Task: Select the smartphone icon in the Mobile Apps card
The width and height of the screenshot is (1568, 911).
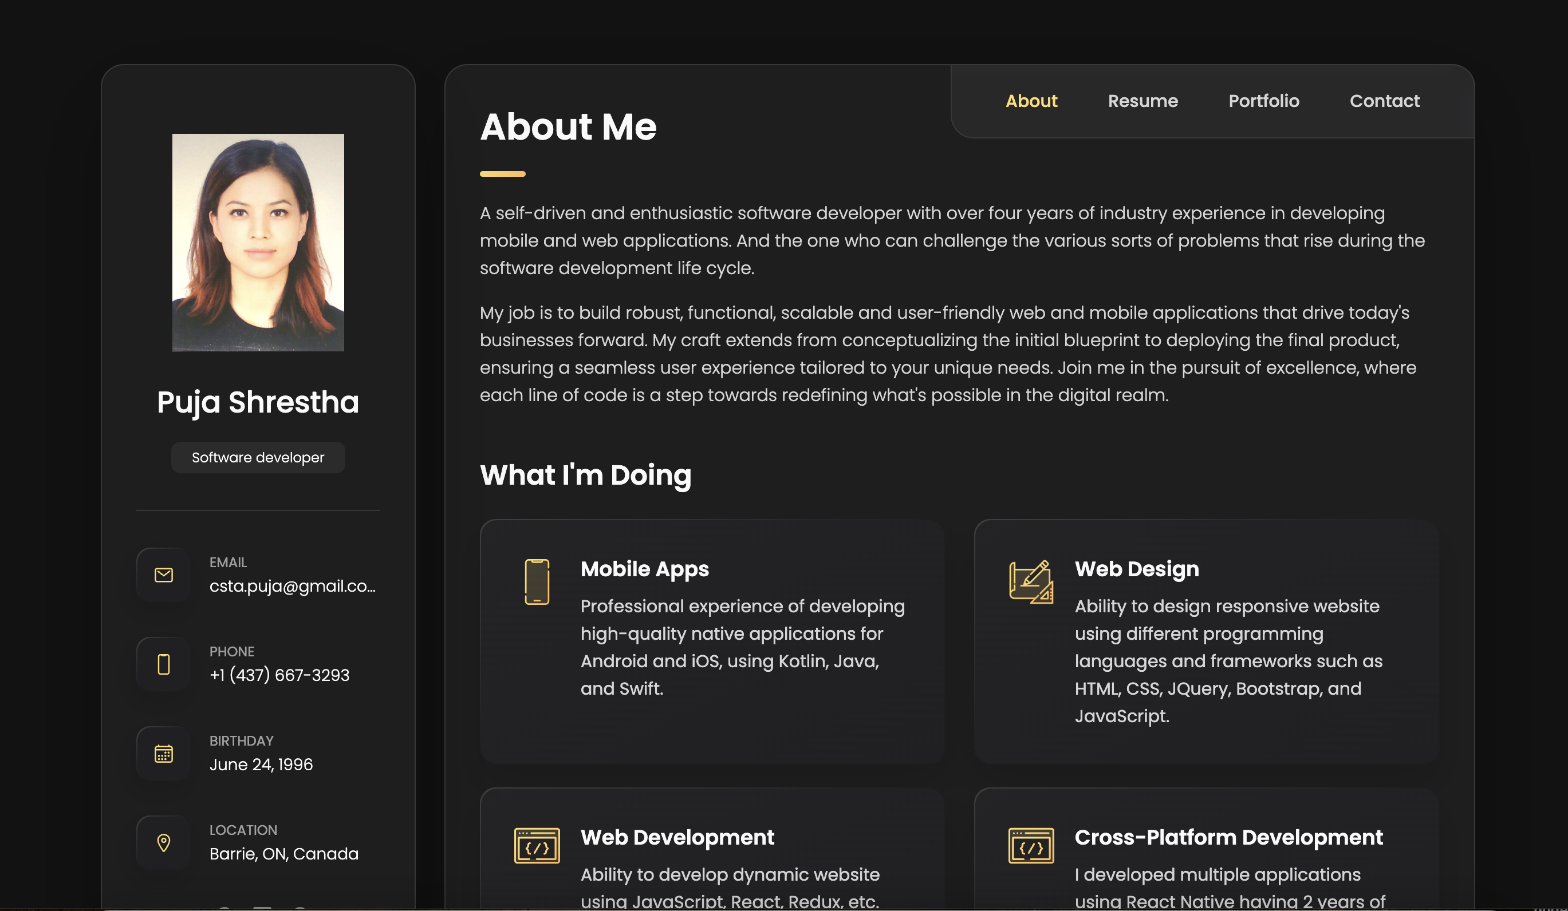Action: coord(537,583)
